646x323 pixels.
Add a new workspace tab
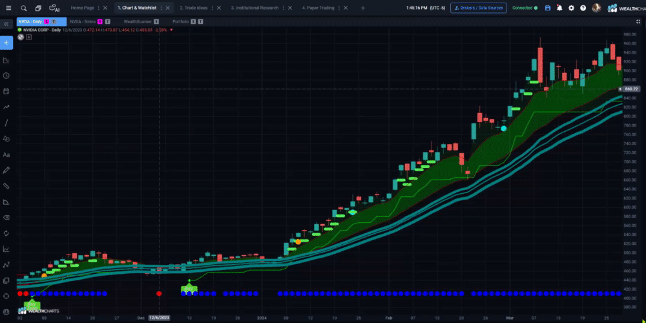(x=363, y=8)
